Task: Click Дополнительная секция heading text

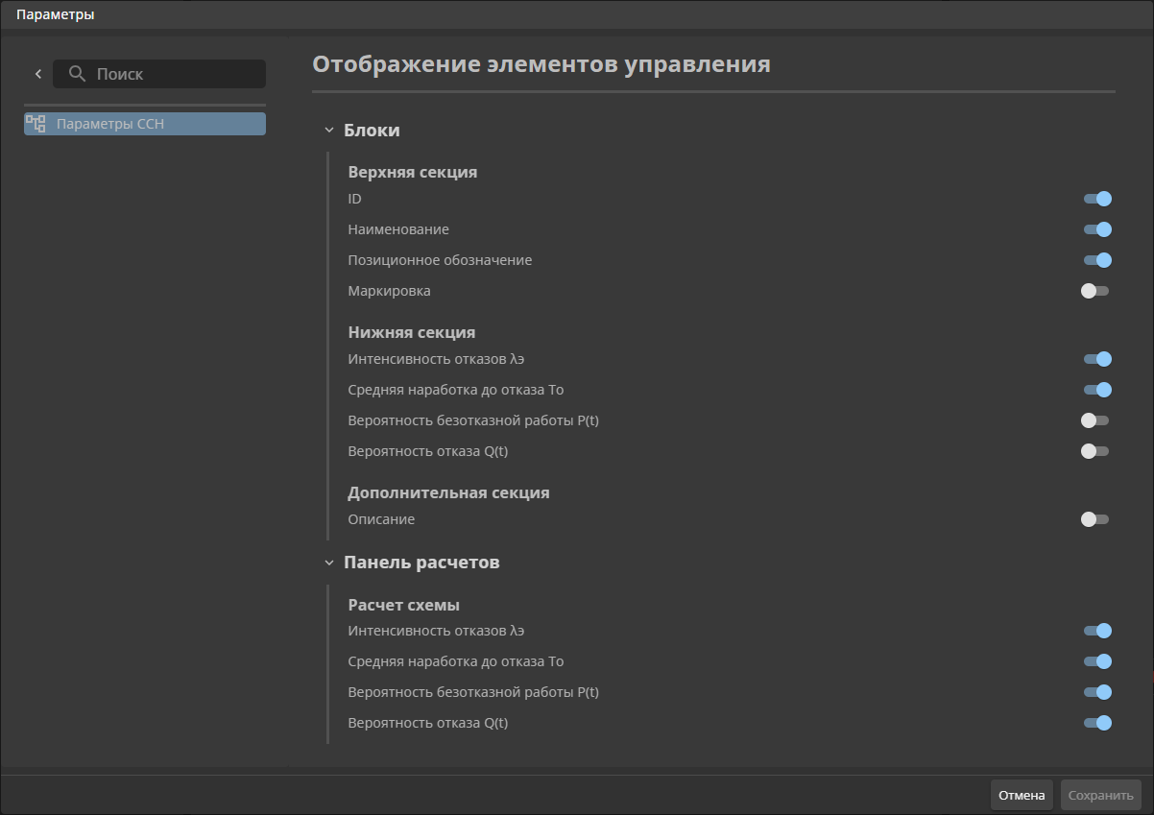Action: pyautogui.click(x=448, y=492)
